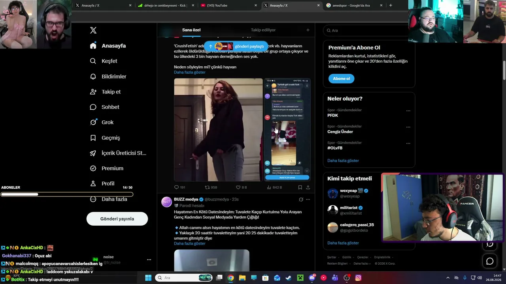Open the calogero_passi_35 suggested profile

357,225
